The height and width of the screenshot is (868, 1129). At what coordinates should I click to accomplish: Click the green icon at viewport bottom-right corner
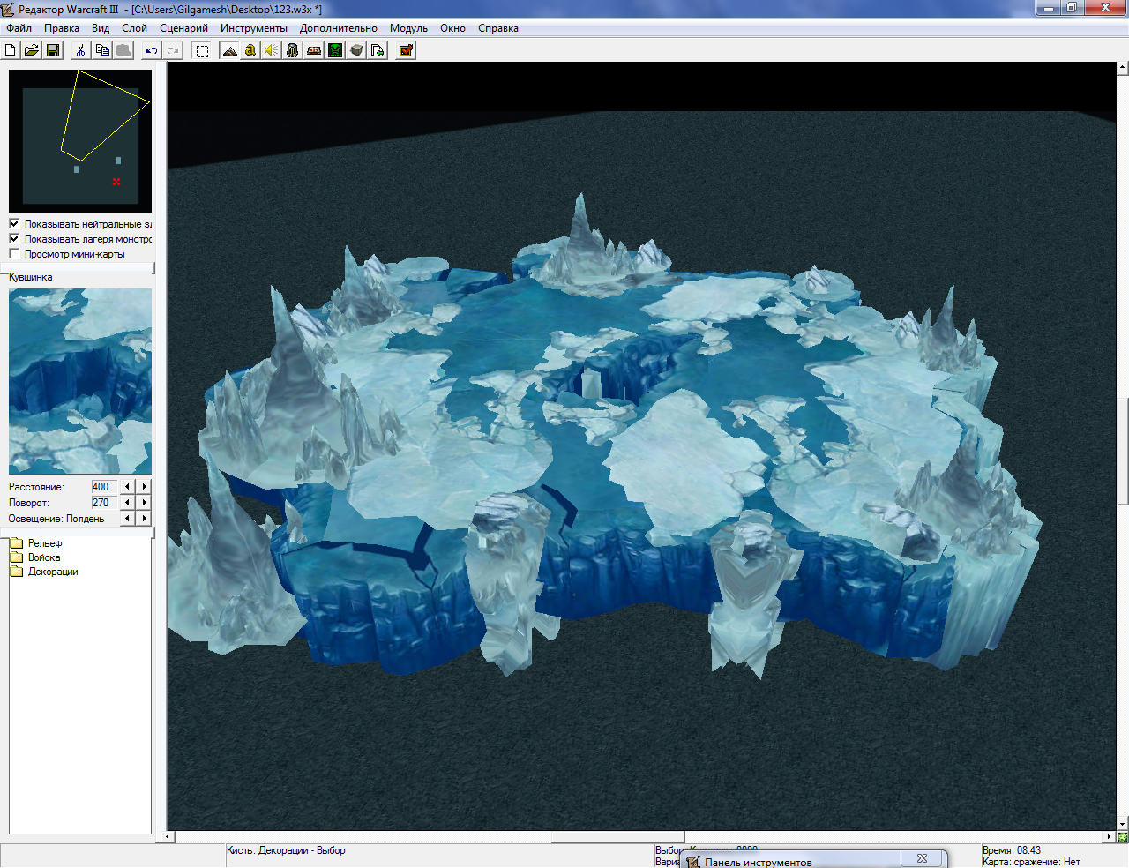[x=1122, y=836]
